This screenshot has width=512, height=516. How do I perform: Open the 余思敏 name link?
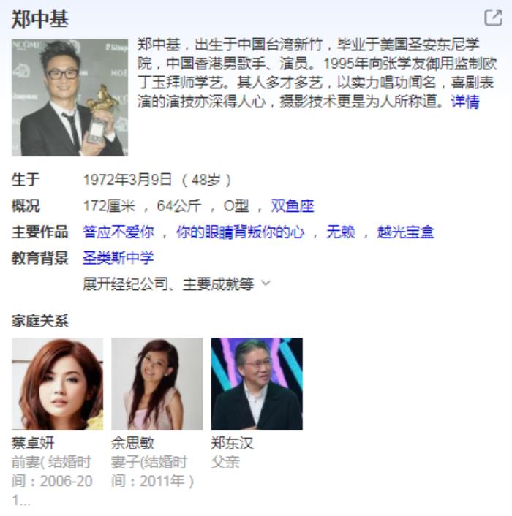click(132, 443)
